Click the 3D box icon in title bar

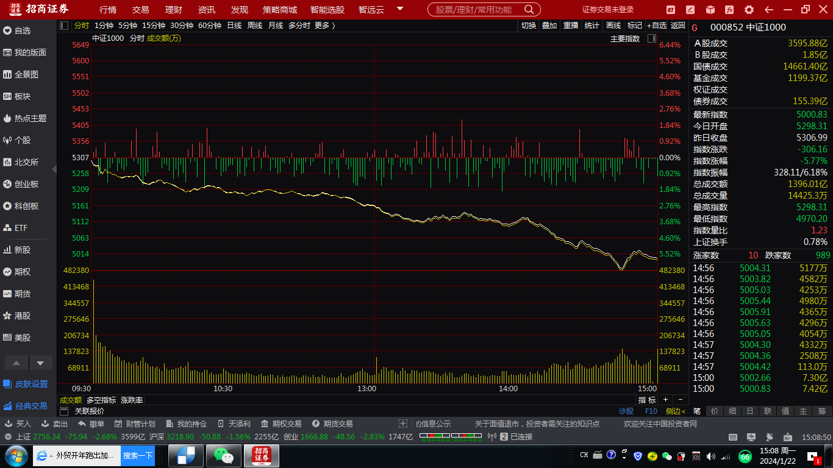click(710, 10)
